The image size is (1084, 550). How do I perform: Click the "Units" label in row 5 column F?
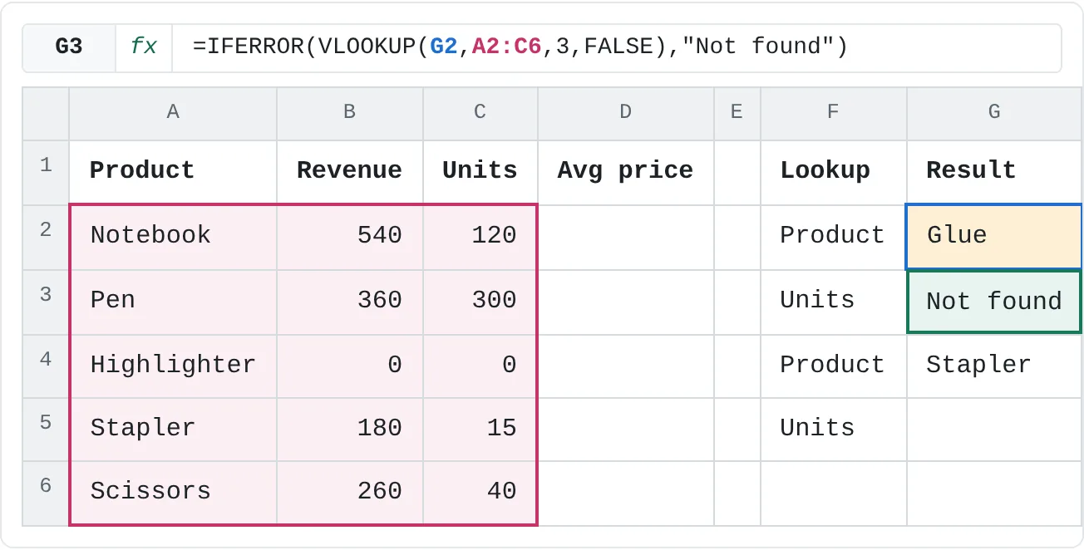point(834,430)
